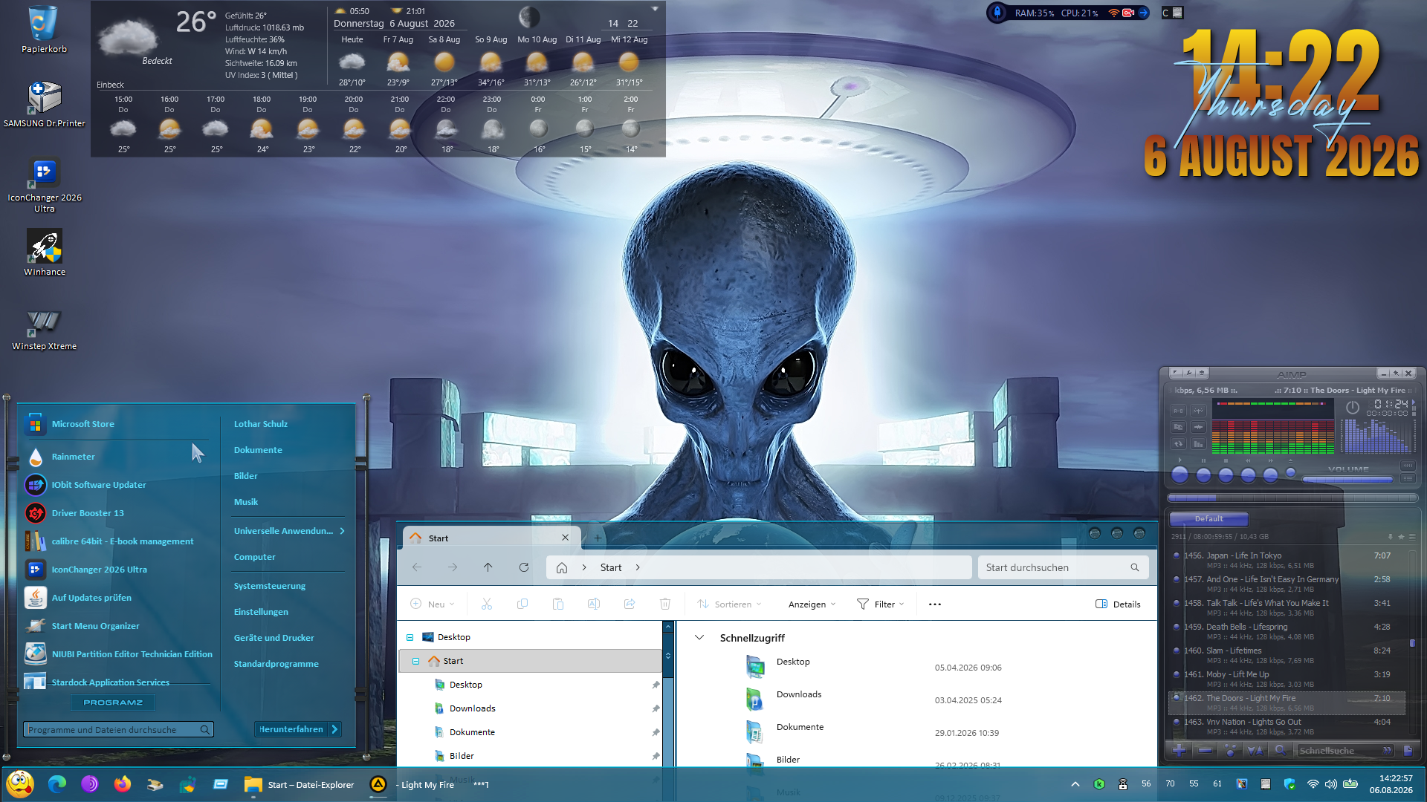Skip to previous track in AIMP
1427x802 pixels.
click(x=1248, y=475)
